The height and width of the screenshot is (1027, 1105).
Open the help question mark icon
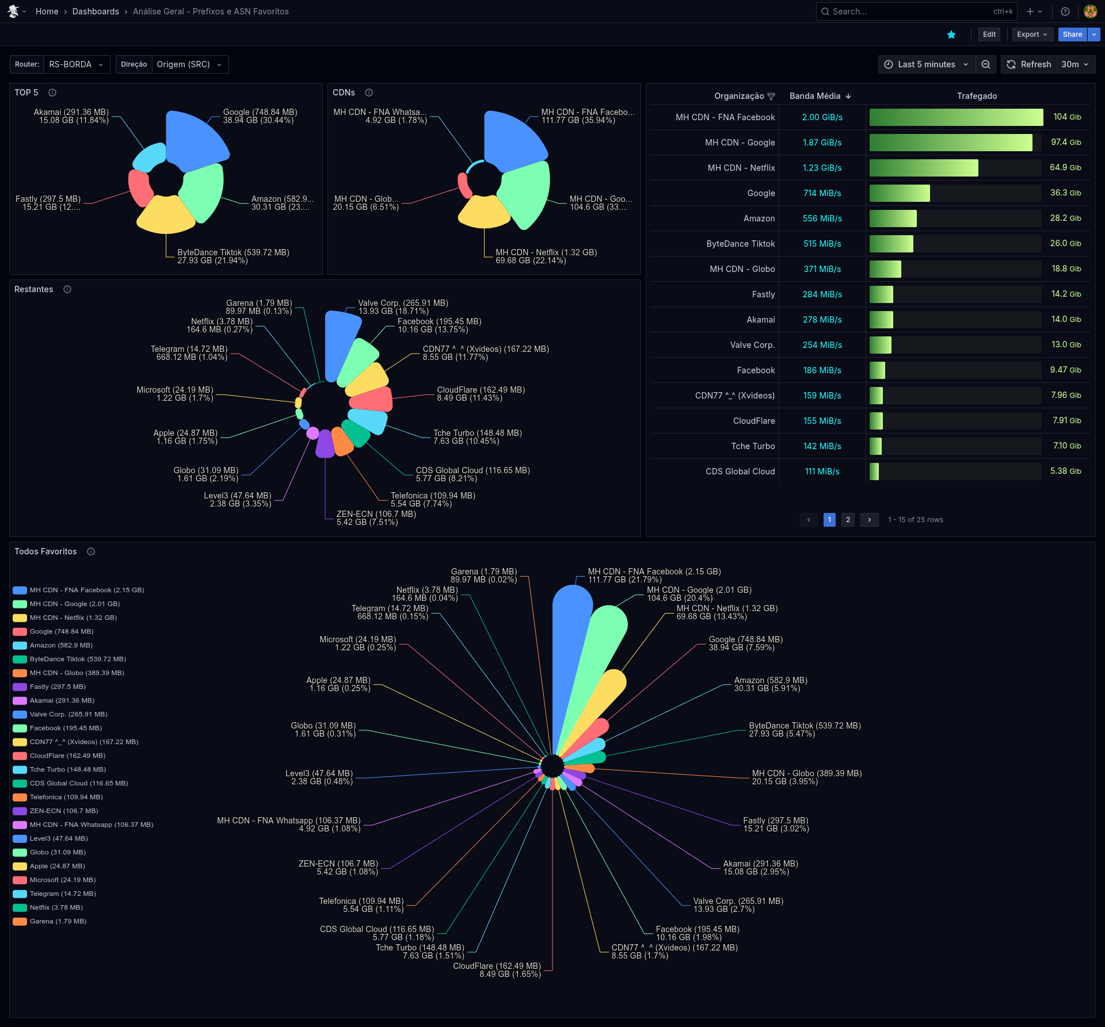[x=1065, y=12]
